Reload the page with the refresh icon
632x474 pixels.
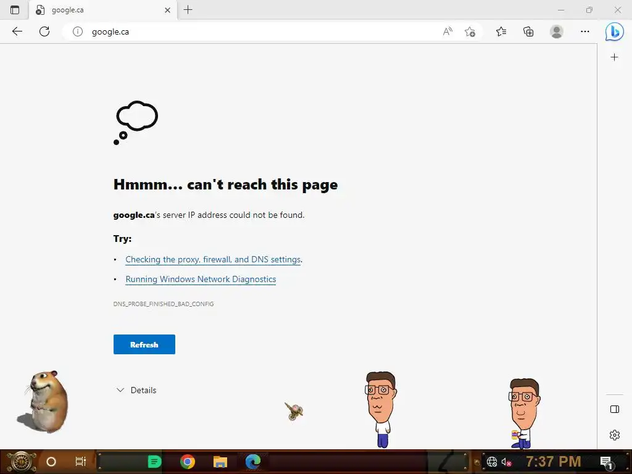(44, 31)
